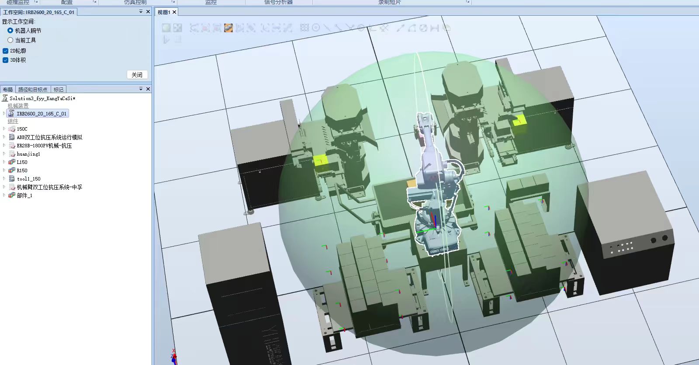Disable the 3D体积 checkbox
Viewport: 699px width, 365px height.
[x=6, y=60]
